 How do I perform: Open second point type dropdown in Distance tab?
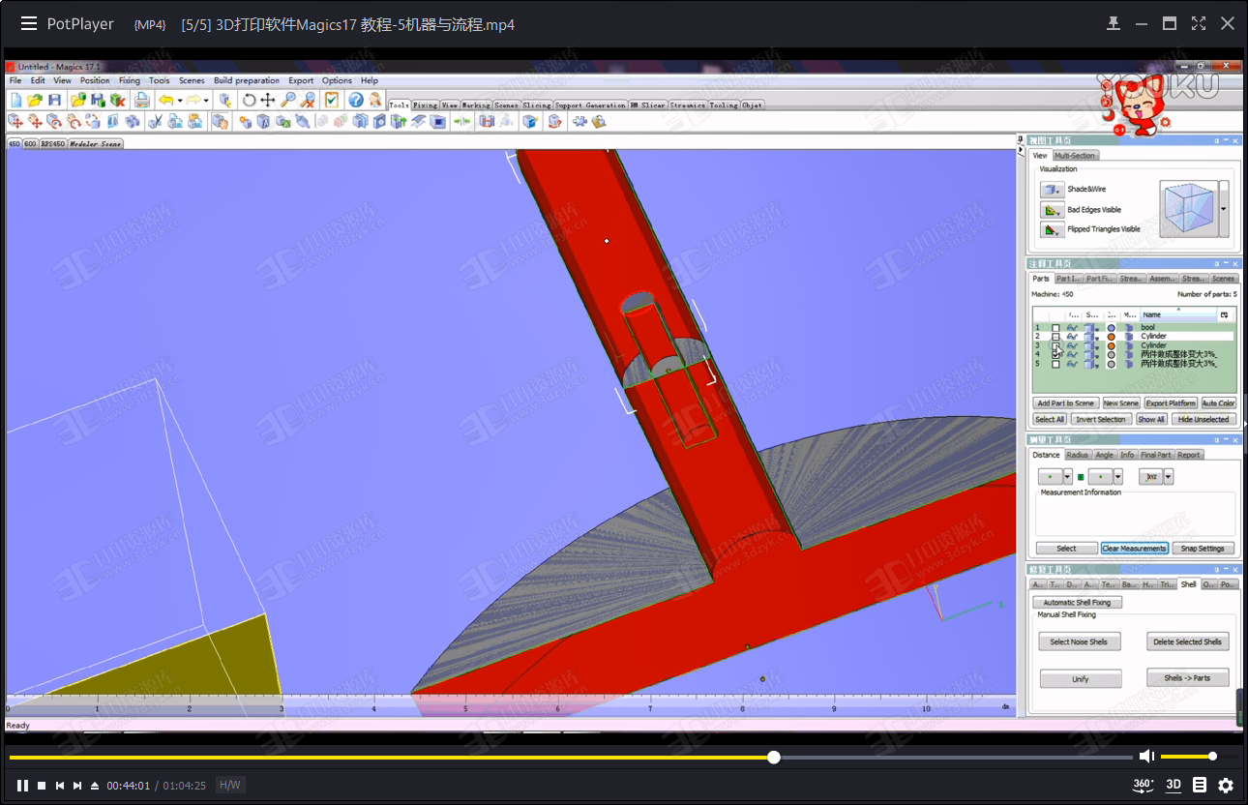1117,477
